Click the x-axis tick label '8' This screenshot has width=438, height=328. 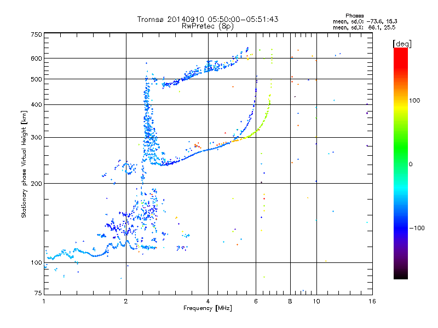click(290, 301)
